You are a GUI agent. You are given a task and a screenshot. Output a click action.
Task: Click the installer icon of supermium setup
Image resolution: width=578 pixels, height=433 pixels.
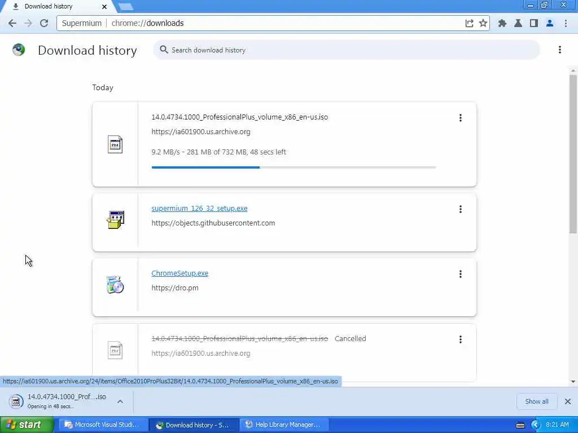(115, 220)
